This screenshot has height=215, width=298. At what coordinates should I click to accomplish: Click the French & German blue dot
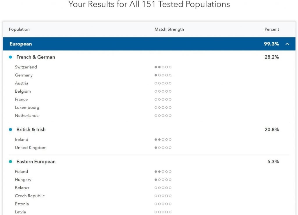point(10,57)
